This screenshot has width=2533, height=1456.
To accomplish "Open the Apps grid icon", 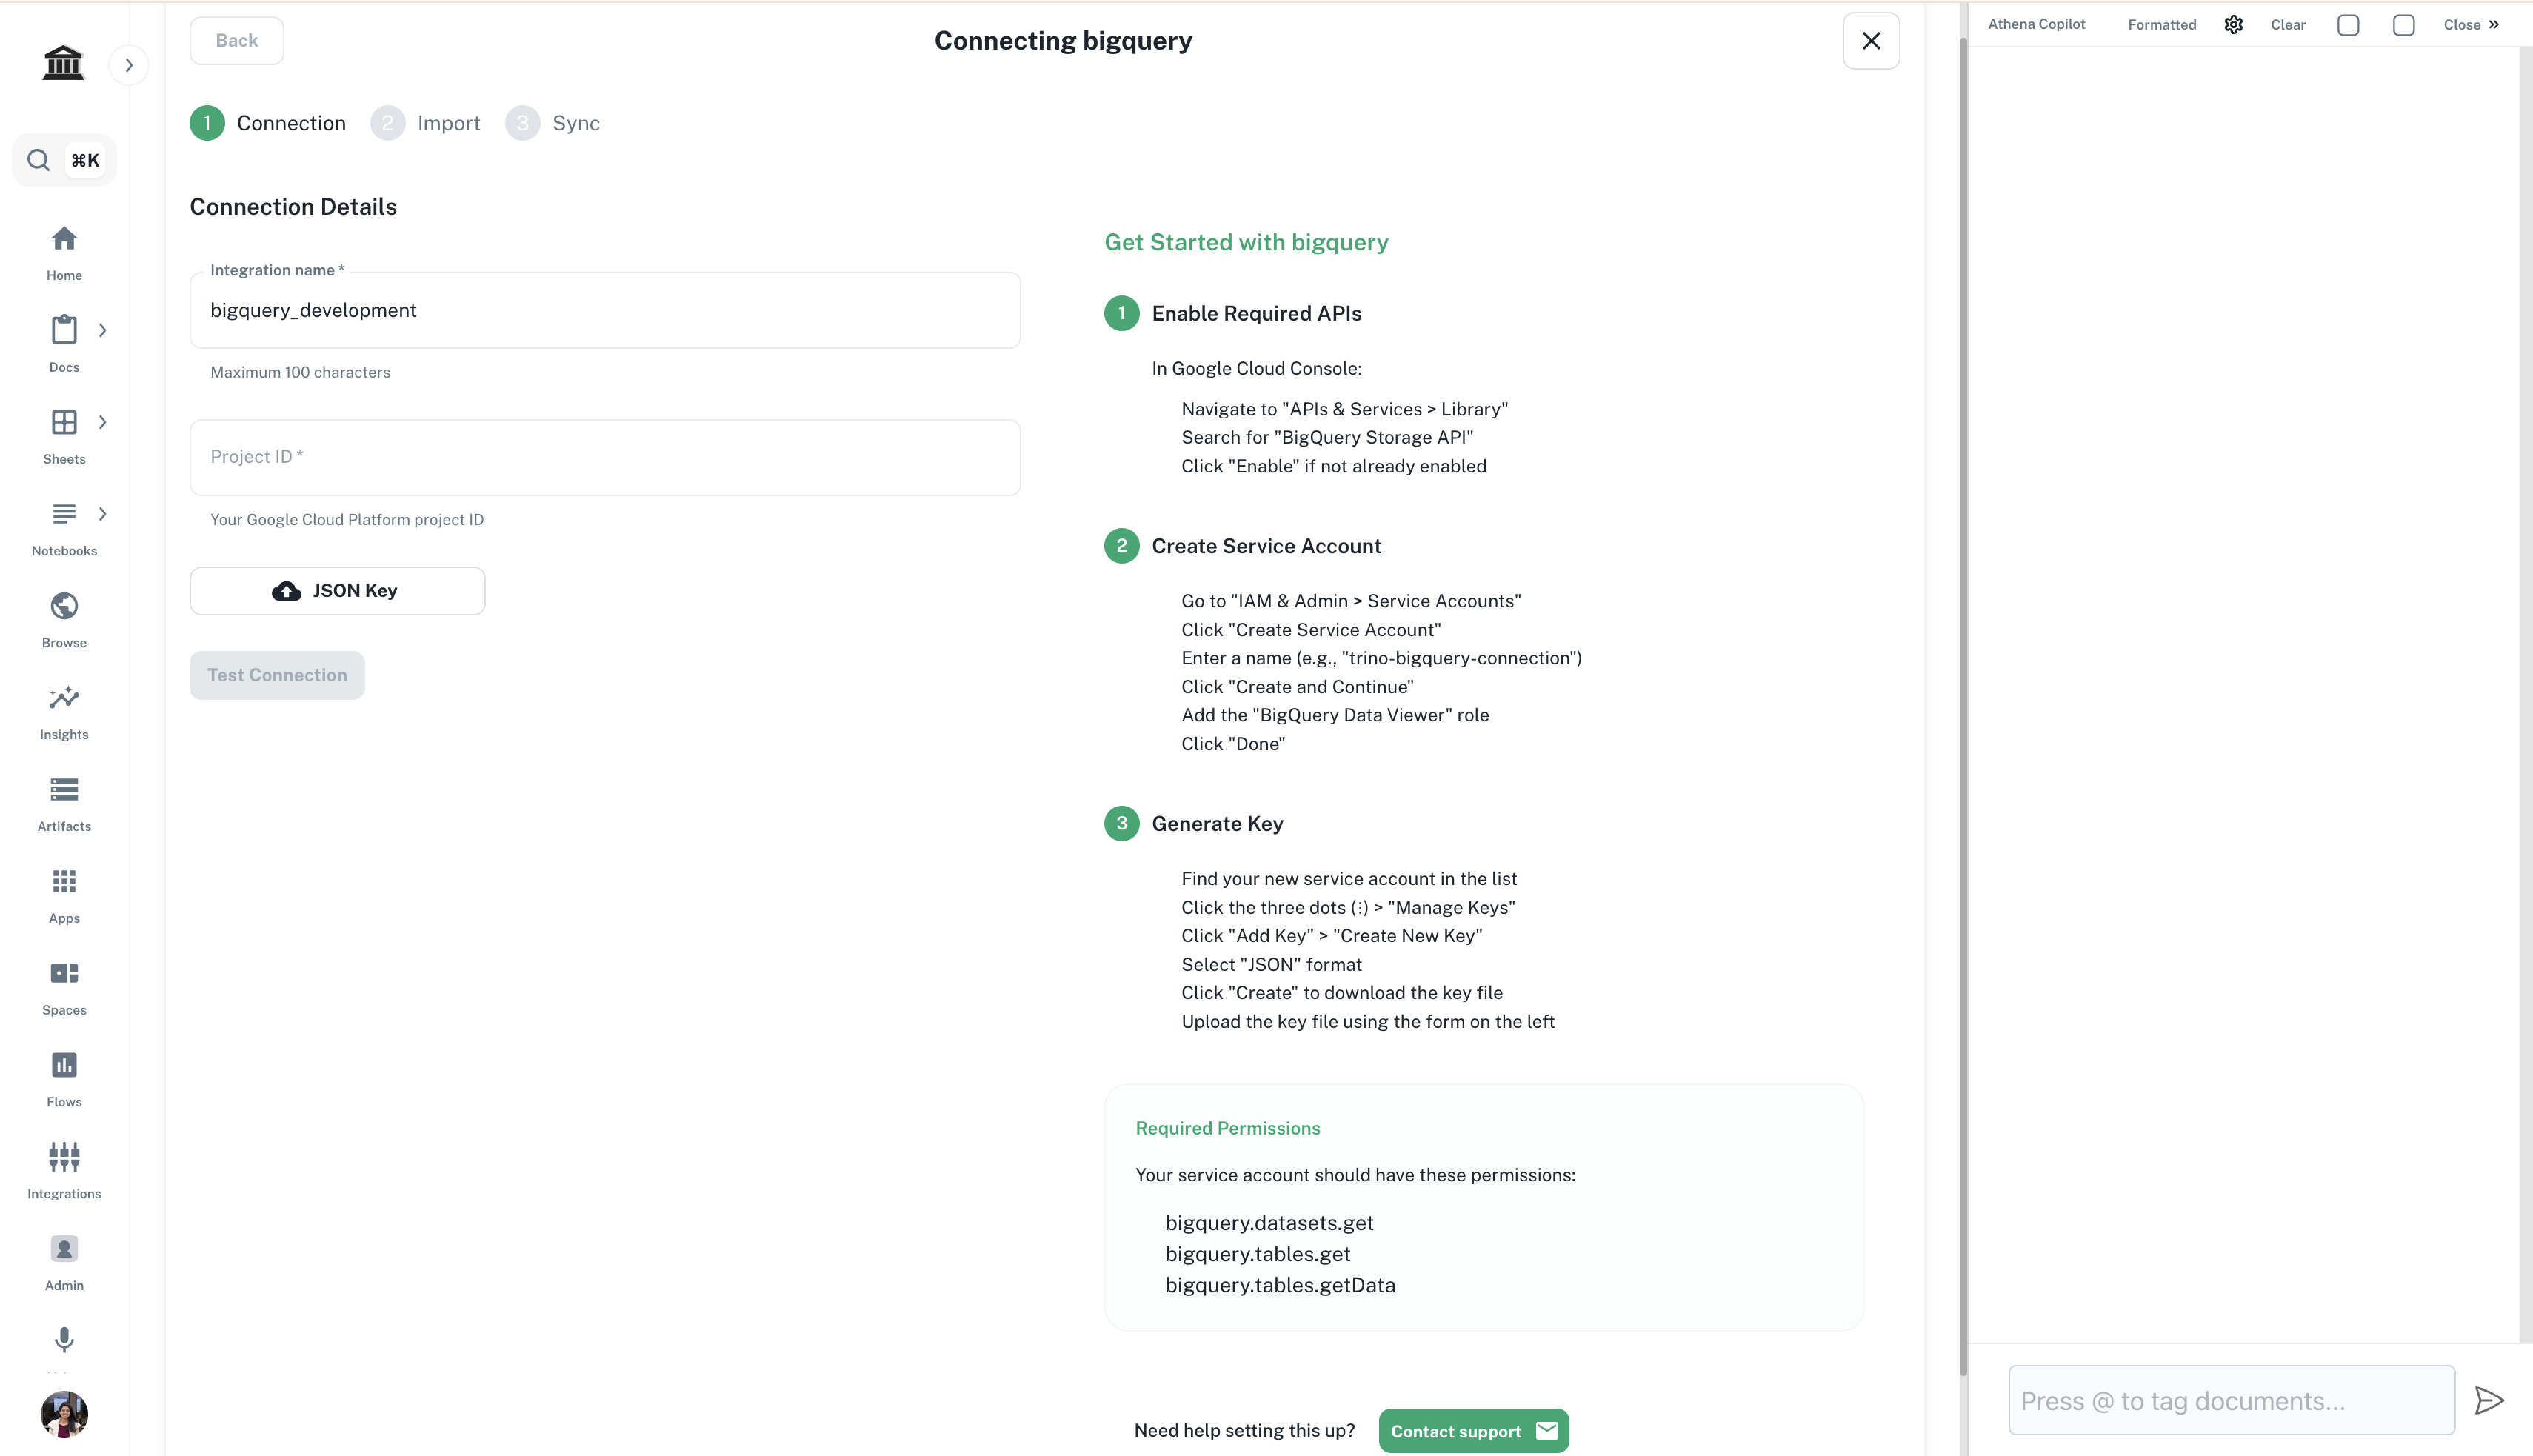I will click(64, 882).
